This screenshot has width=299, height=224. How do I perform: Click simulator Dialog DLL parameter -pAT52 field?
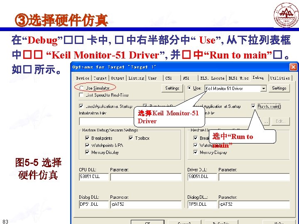[146, 205]
